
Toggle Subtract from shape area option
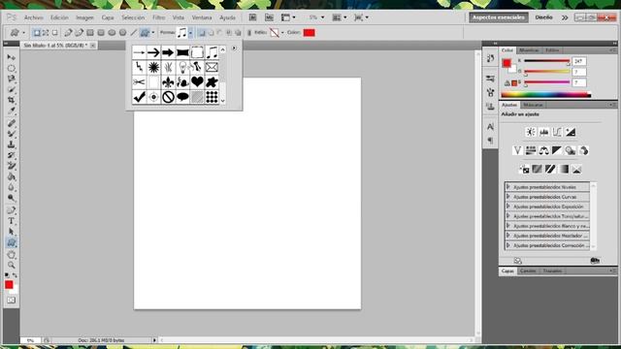pos(220,33)
